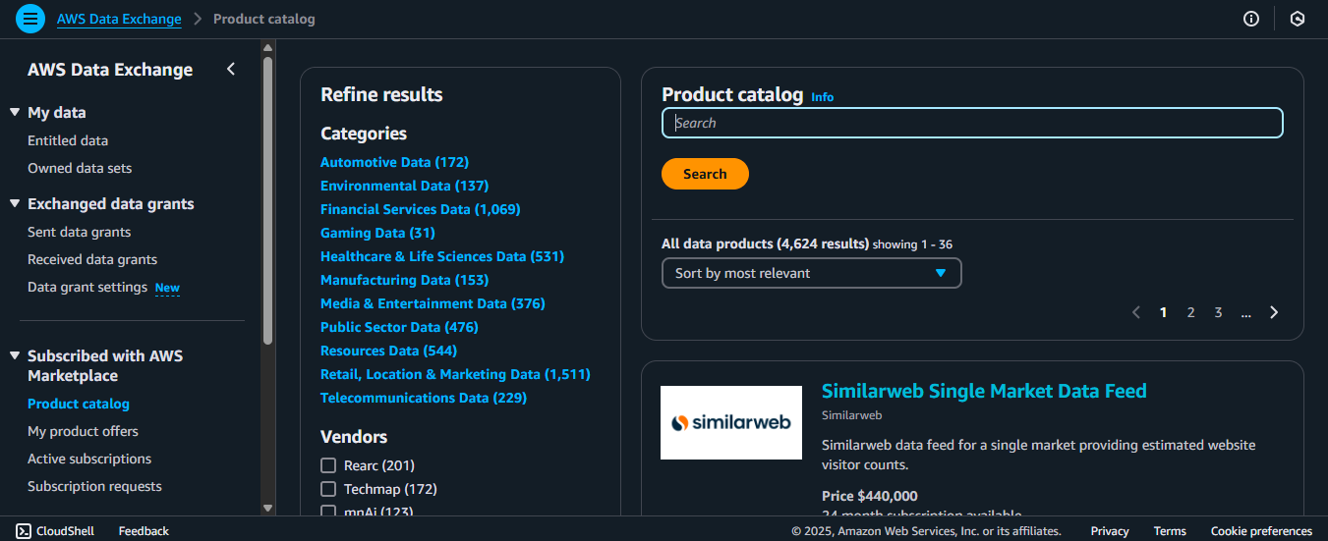Screen dimensions: 1328x541
Task: Open Received data grants
Action: (92, 259)
